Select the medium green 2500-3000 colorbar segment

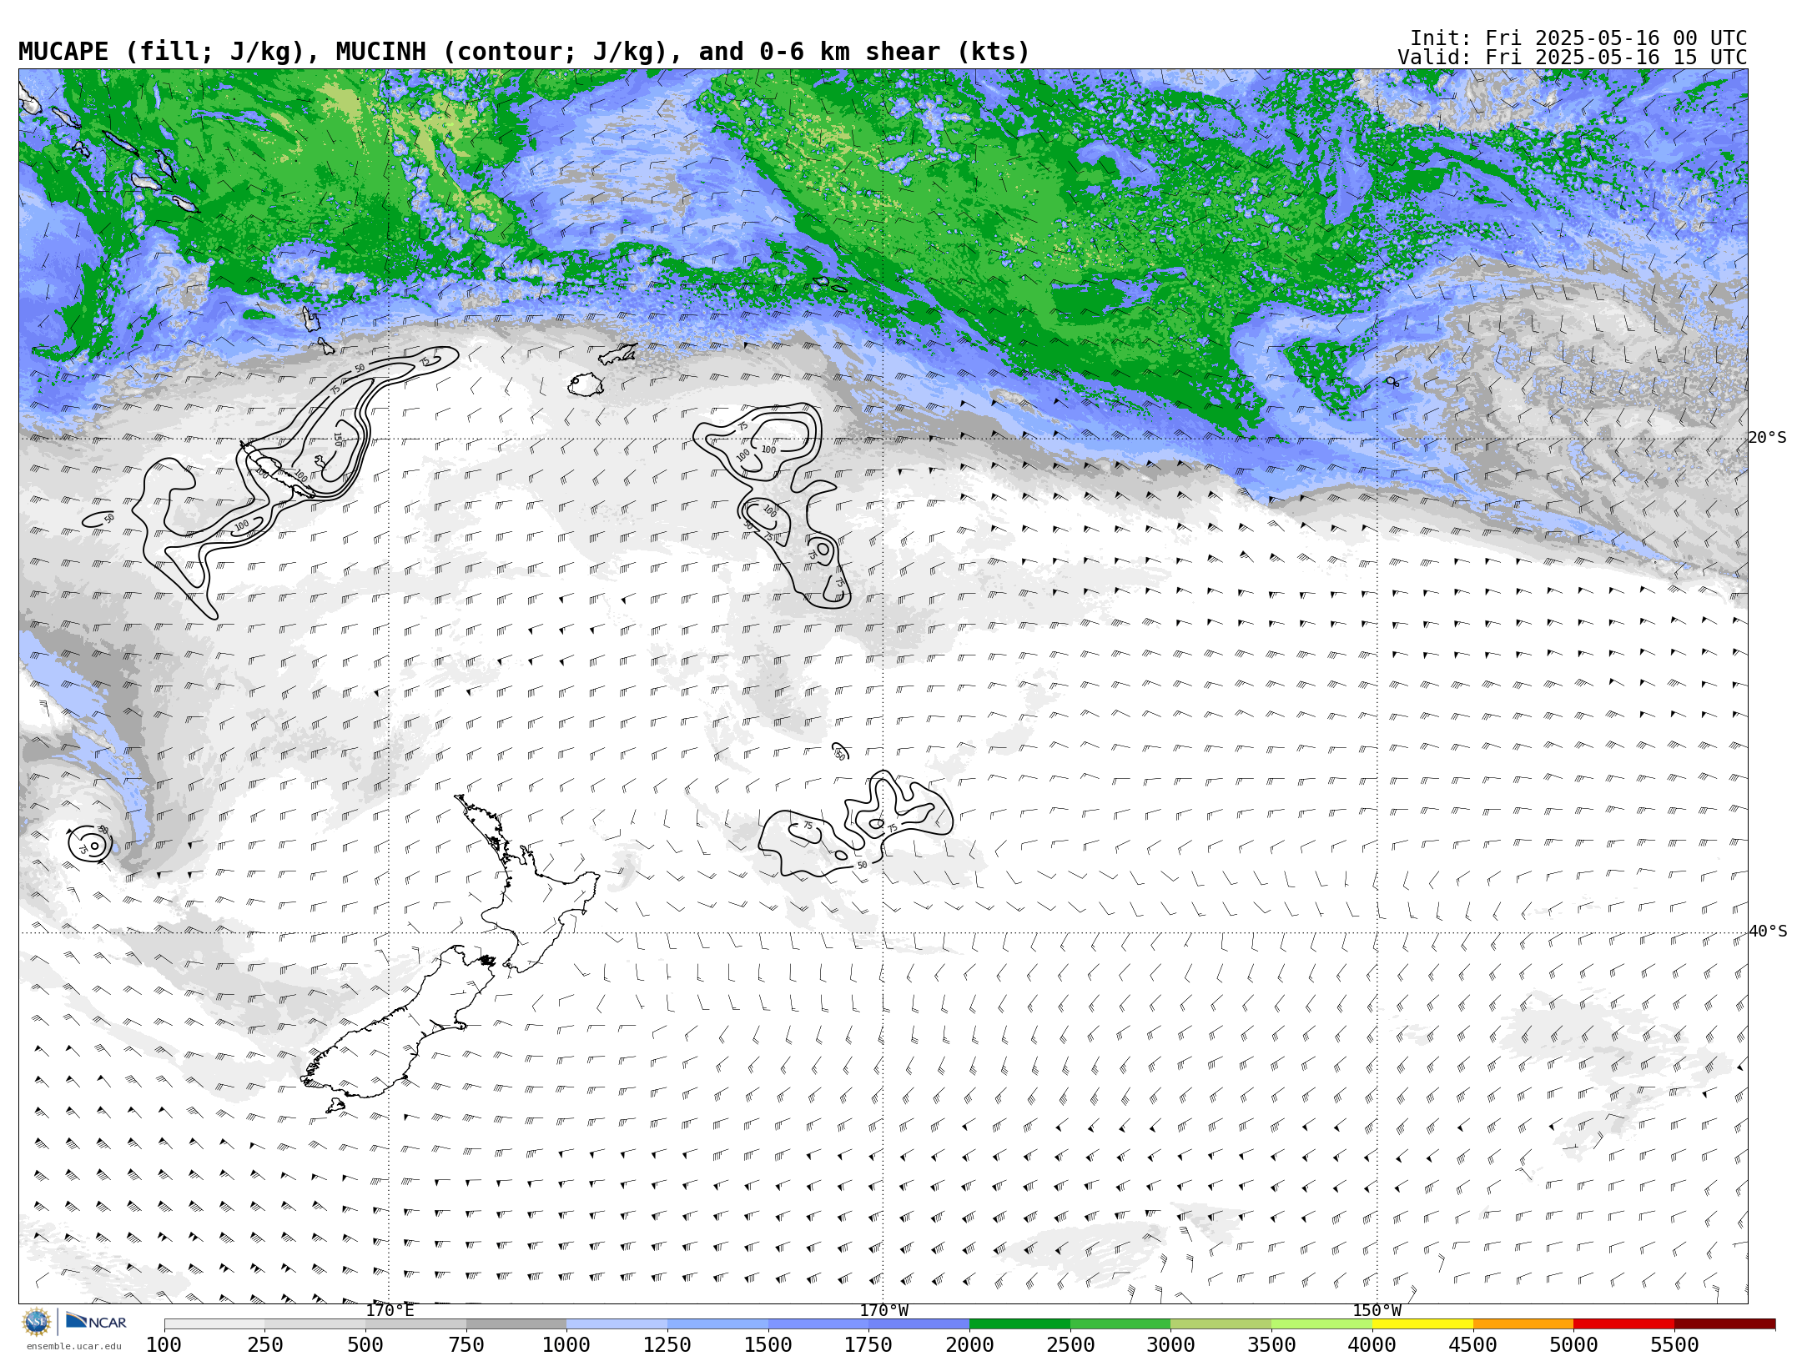click(1120, 1324)
